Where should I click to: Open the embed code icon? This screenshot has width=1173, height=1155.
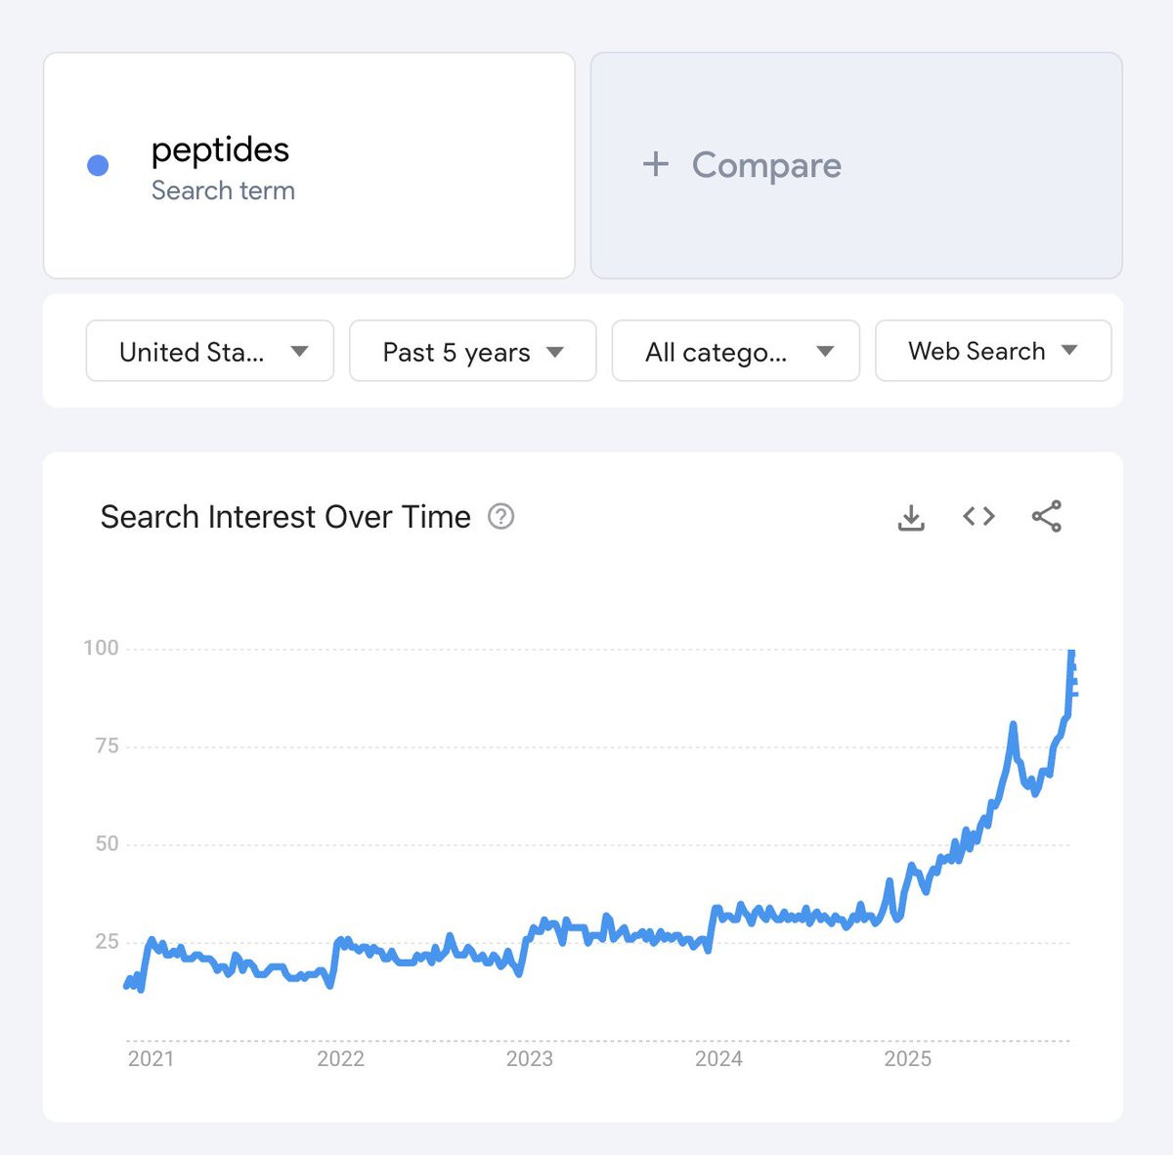coord(978,516)
